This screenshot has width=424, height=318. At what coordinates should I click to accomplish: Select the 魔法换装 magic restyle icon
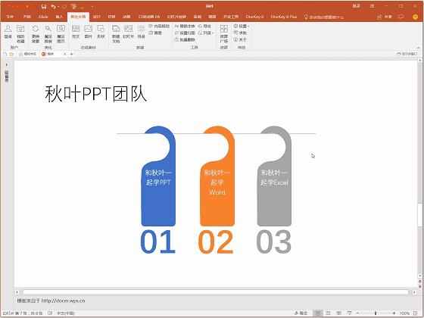pyautogui.click(x=48, y=29)
